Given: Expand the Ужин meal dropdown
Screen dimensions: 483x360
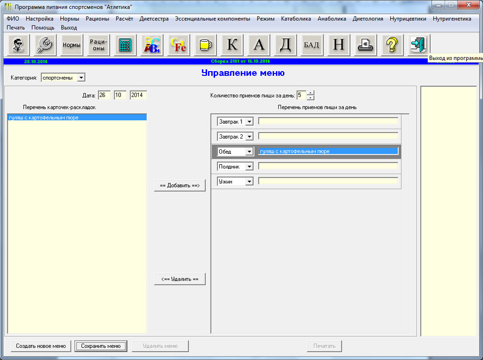Looking at the screenshot, I should coord(250,181).
